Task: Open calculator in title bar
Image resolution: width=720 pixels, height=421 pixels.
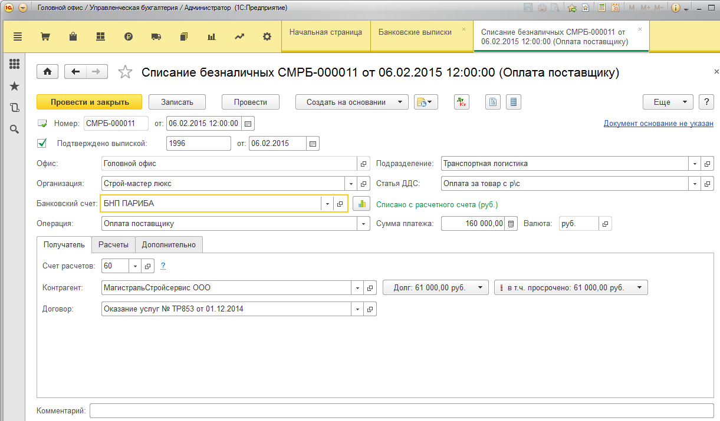Action: pos(601,8)
